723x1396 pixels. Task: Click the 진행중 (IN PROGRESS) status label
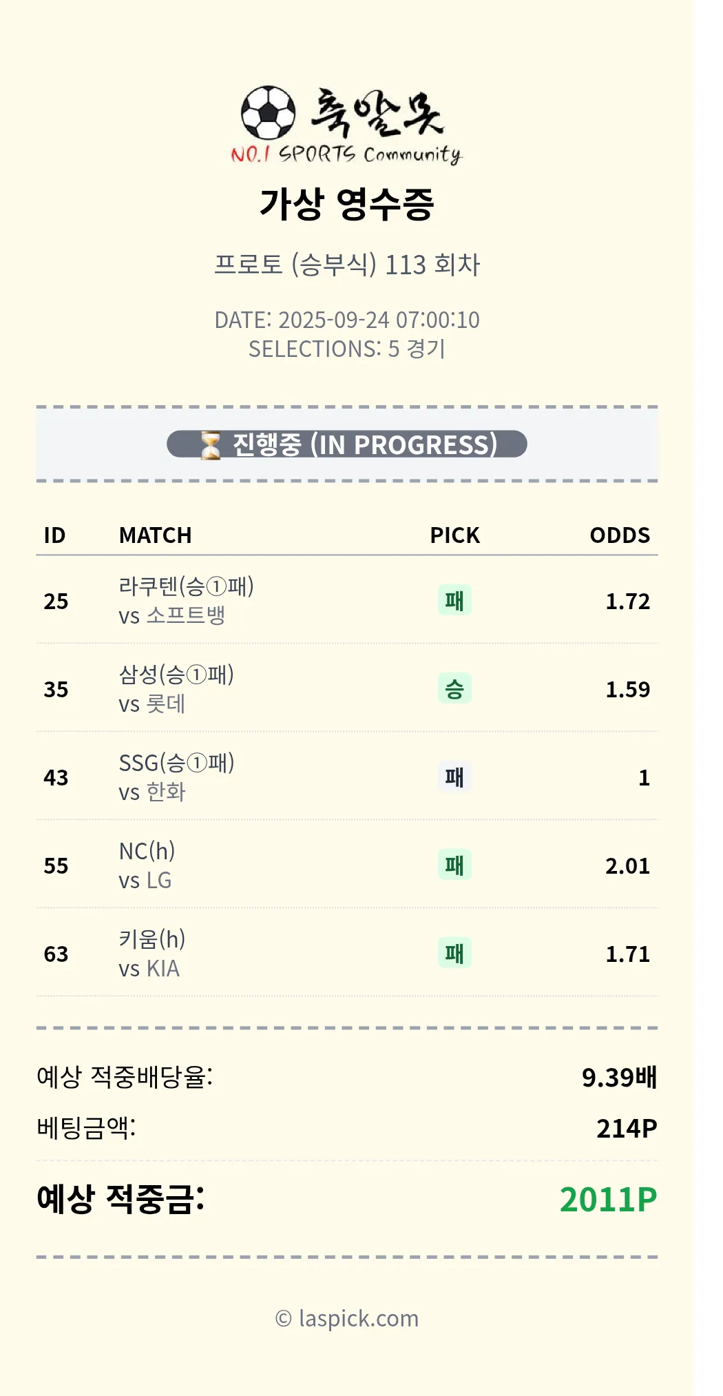(x=364, y=444)
